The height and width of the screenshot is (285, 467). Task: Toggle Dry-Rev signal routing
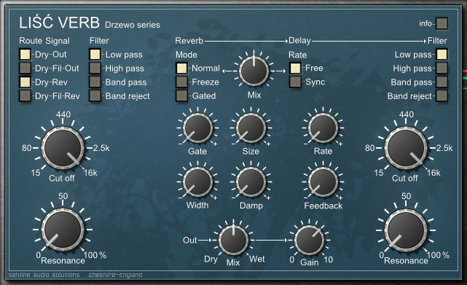click(x=25, y=82)
